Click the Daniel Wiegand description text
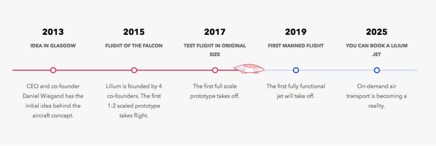436x146 pixels. pyautogui.click(x=53, y=101)
